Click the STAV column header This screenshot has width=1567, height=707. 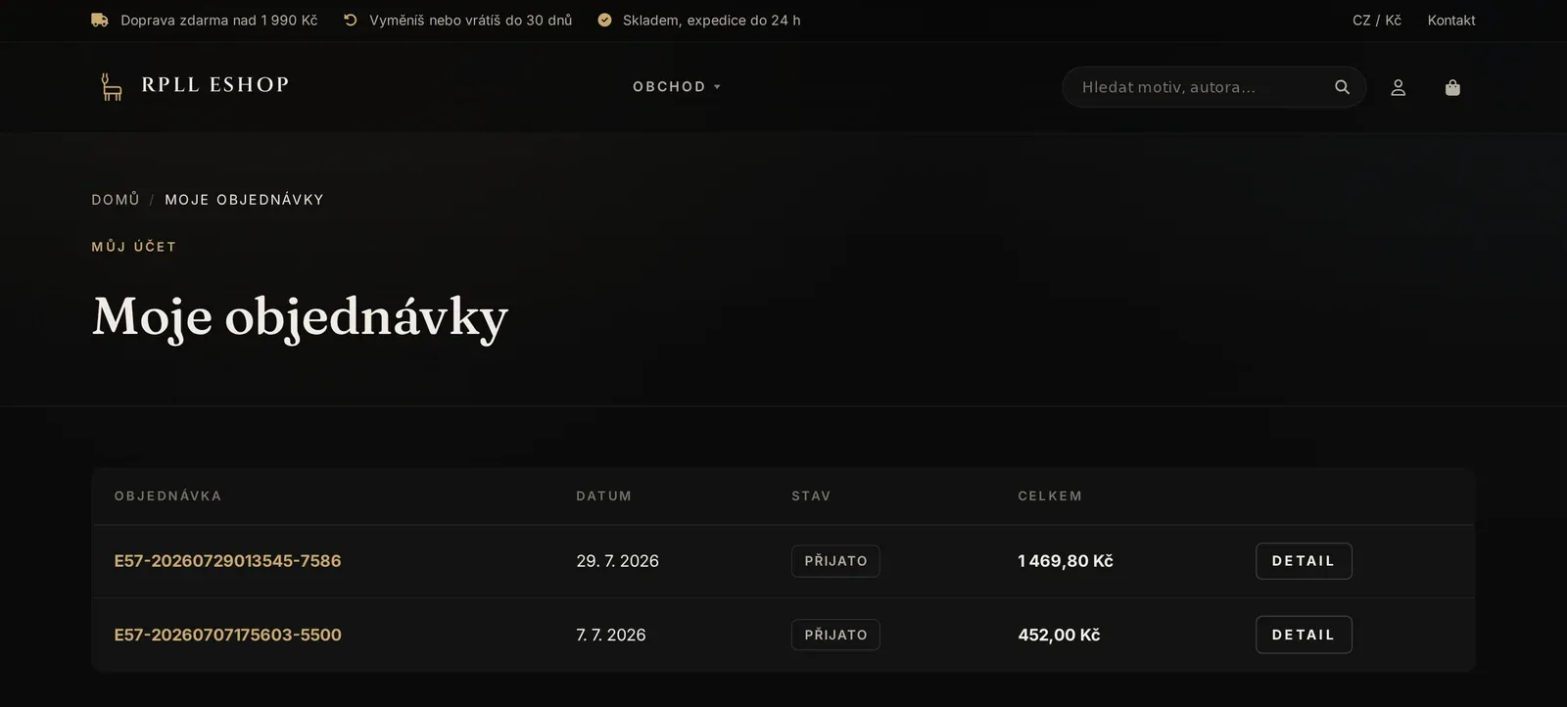click(811, 495)
